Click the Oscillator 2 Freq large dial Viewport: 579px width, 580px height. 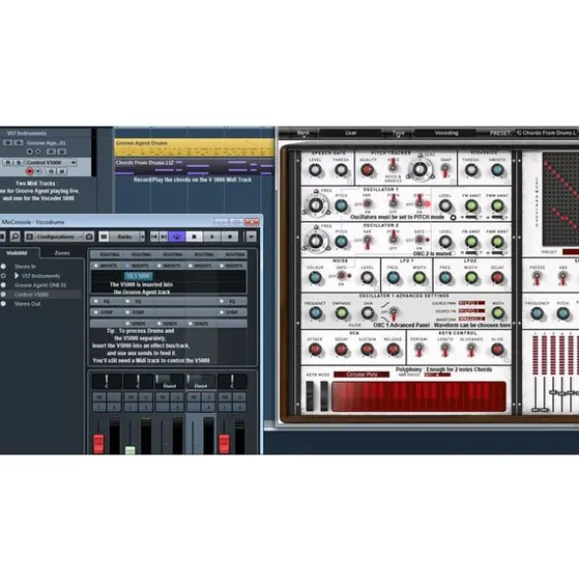tap(316, 241)
